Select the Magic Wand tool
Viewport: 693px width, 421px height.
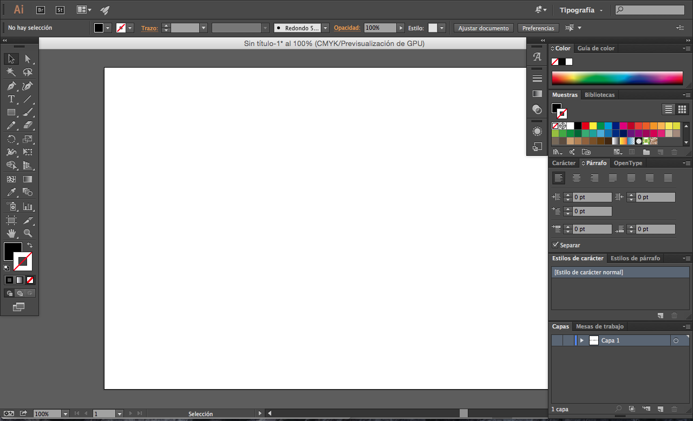[11, 72]
